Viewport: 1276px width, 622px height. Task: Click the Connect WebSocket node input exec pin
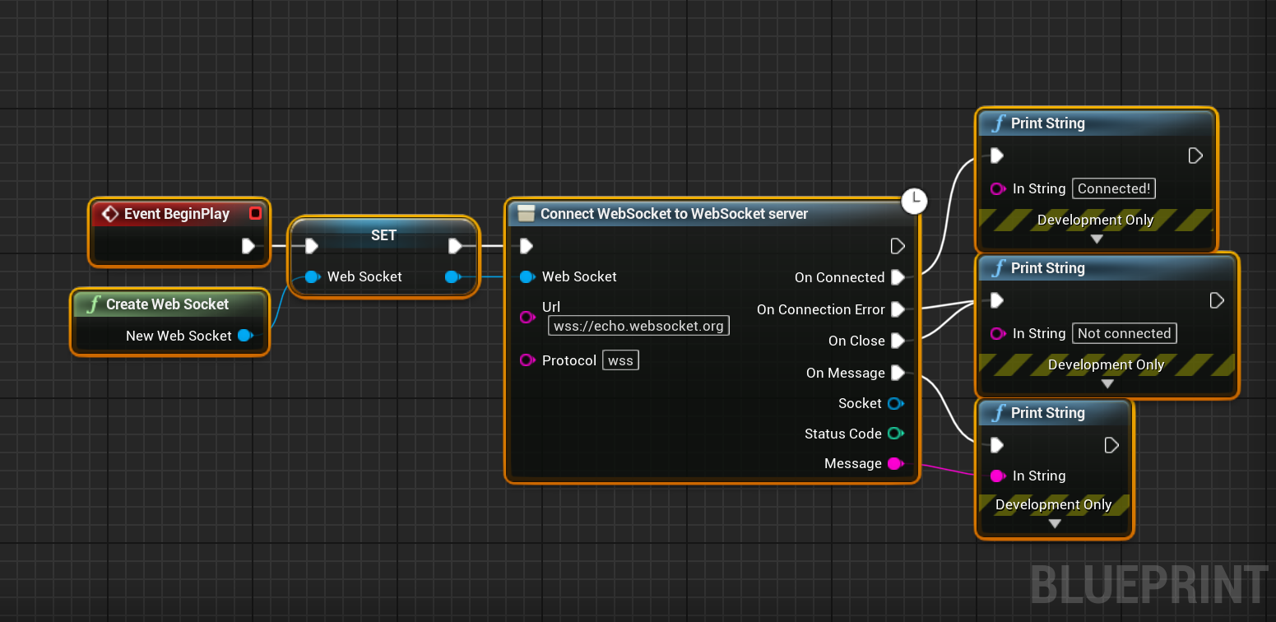527,246
